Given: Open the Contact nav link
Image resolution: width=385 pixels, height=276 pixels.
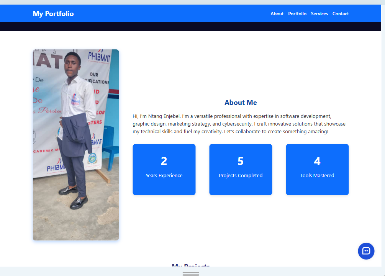Looking at the screenshot, I should pos(340,14).
